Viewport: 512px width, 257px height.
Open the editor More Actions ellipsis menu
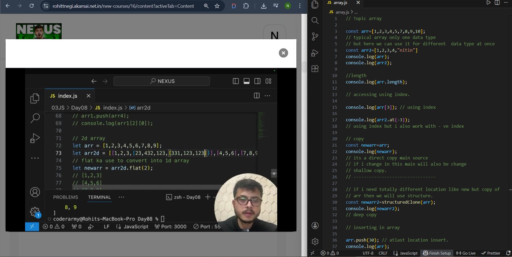click(x=506, y=3)
